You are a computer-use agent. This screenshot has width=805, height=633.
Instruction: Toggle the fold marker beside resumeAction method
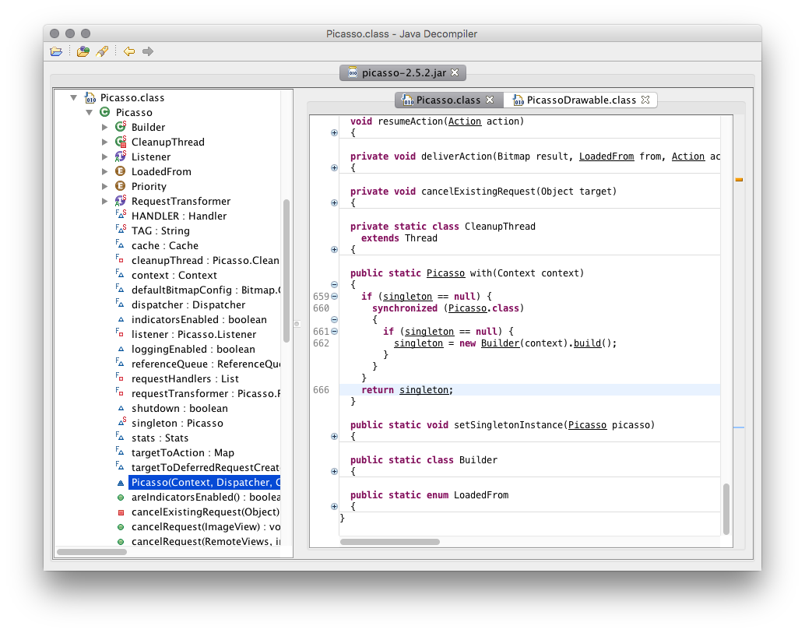(334, 132)
